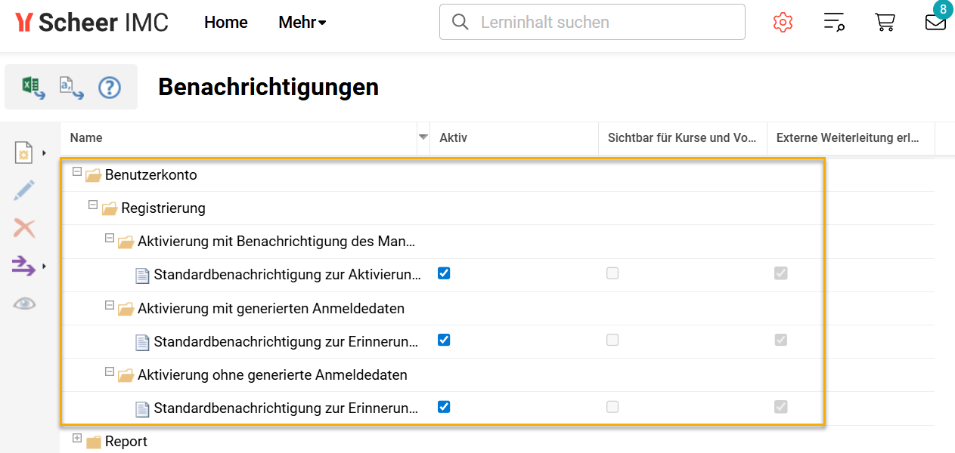The width and height of the screenshot is (955, 453).
Task: Export notifications to Excel
Action: click(x=32, y=86)
